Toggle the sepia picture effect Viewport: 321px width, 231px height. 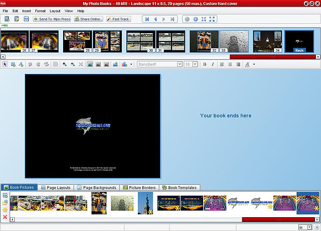click(106, 65)
